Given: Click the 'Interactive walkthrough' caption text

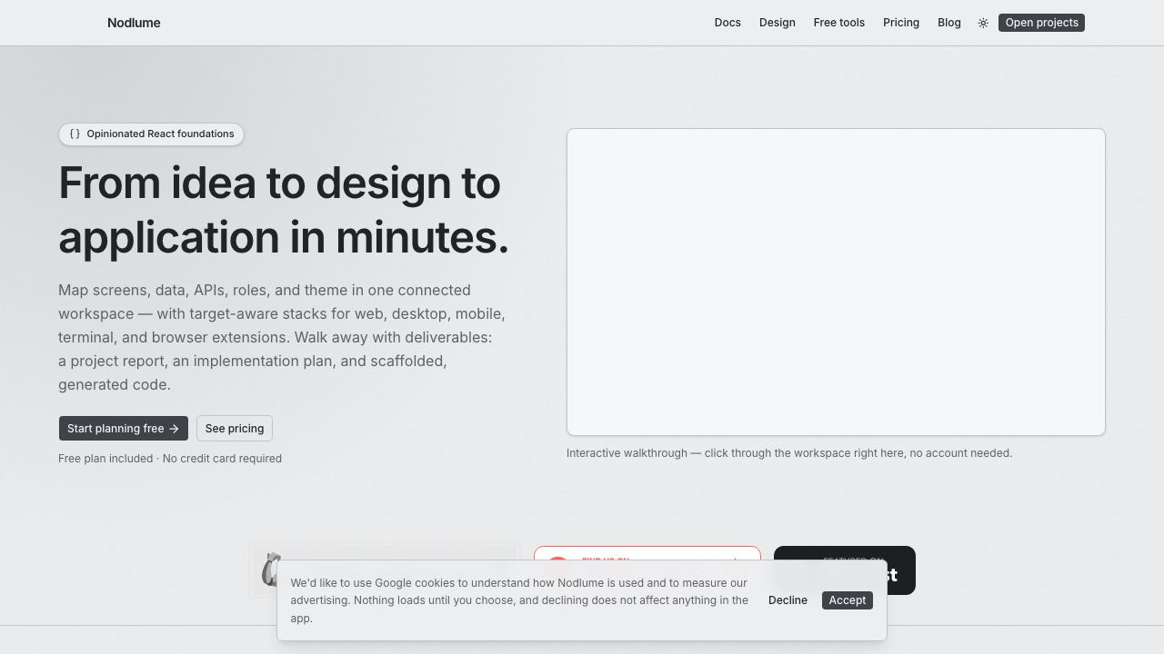Looking at the screenshot, I should click(x=789, y=453).
